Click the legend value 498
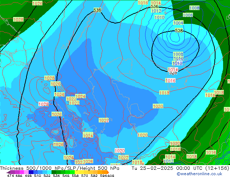The width and height of the screenshot is (230, 177). coord(28,176)
